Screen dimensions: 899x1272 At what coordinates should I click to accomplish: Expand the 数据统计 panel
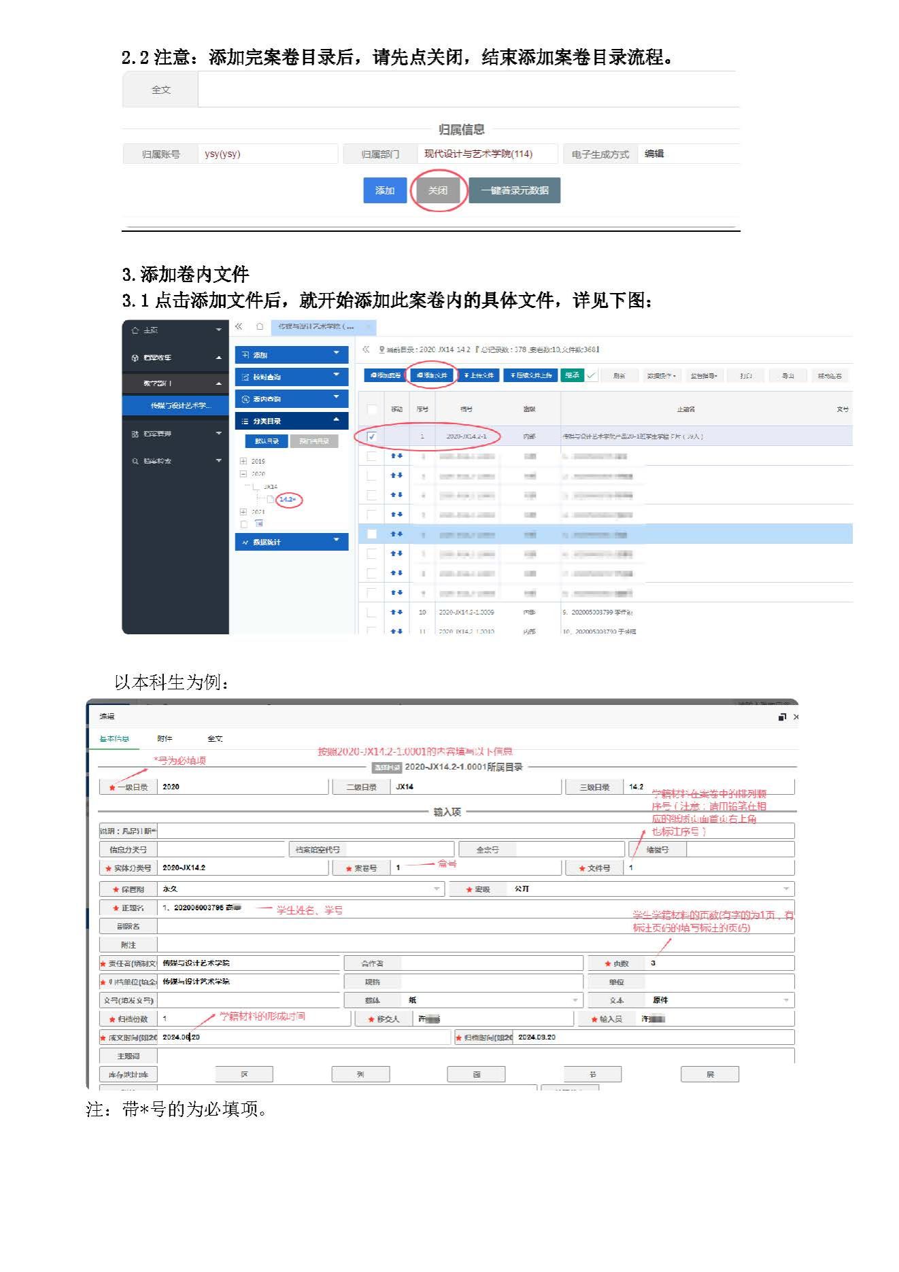coord(291,542)
